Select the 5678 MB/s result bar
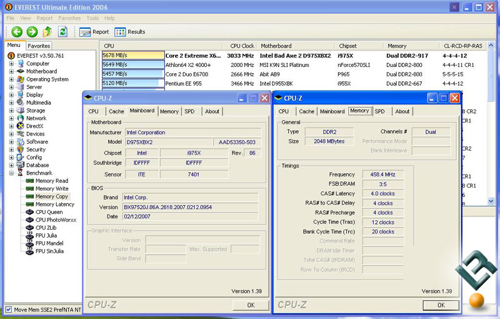This screenshot has height=319, width=500. [x=133, y=56]
